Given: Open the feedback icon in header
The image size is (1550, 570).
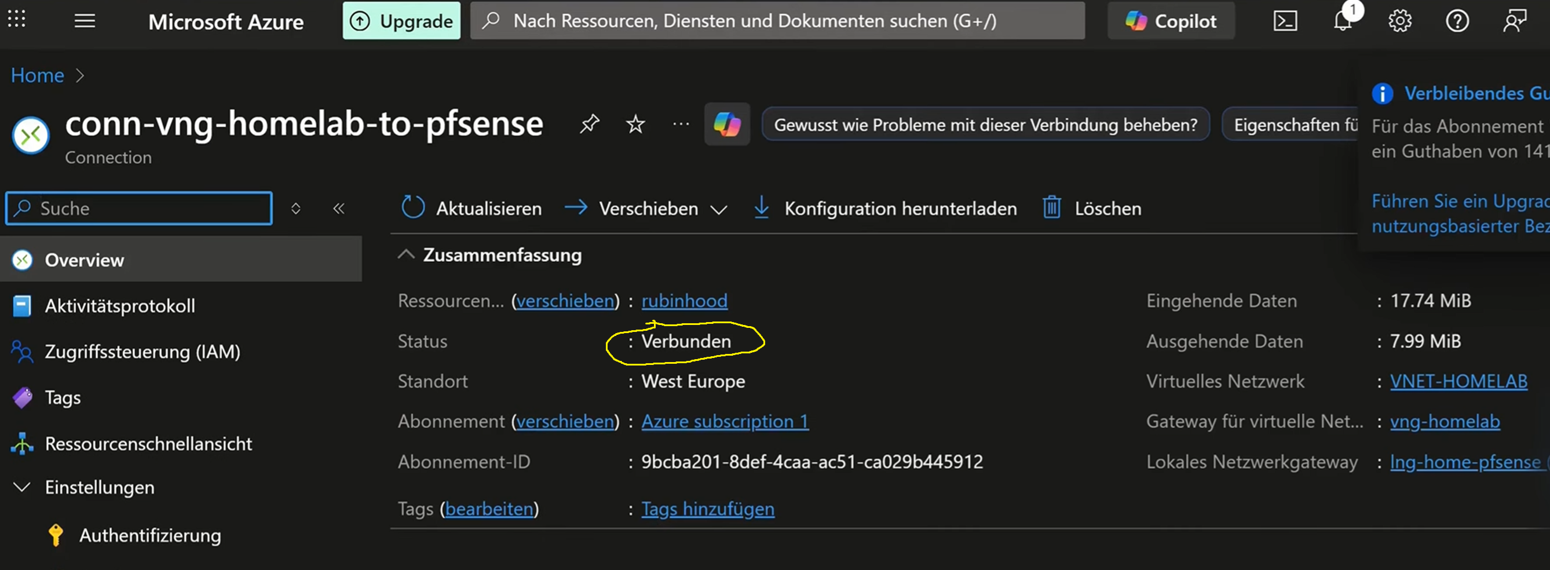Looking at the screenshot, I should click(1514, 21).
